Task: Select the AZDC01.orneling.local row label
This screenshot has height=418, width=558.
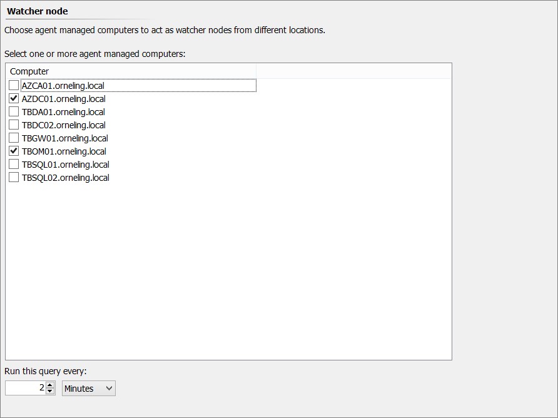Action: coord(64,99)
